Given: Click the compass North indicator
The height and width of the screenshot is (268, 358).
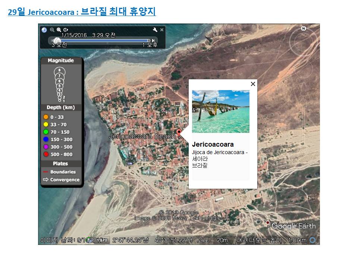Looking at the screenshot, I should 304,29.
